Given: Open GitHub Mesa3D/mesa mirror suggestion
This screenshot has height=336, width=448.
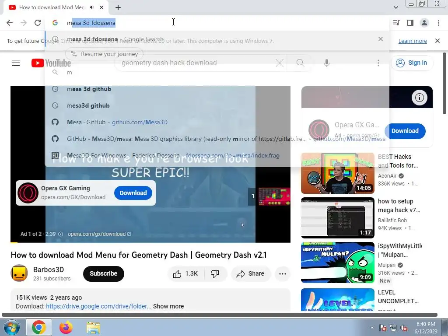Looking at the screenshot, I should (x=217, y=139).
